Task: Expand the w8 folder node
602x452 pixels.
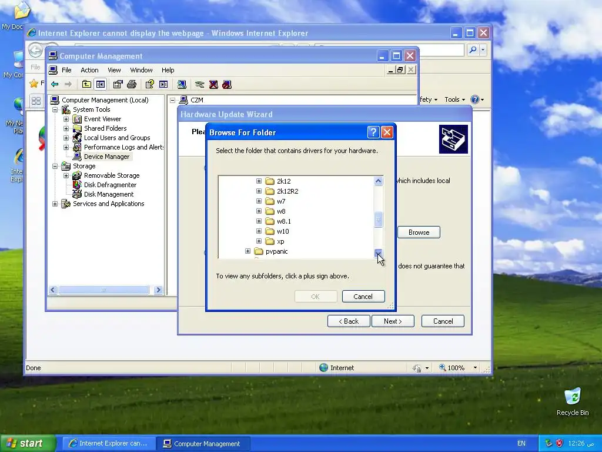Action: [x=259, y=211]
